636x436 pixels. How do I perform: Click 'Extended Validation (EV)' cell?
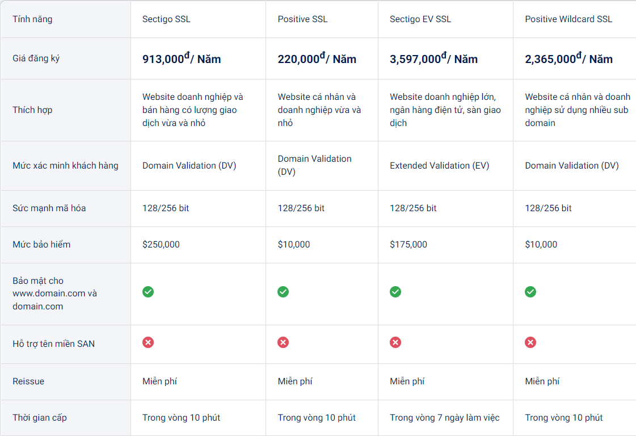pyautogui.click(x=439, y=166)
